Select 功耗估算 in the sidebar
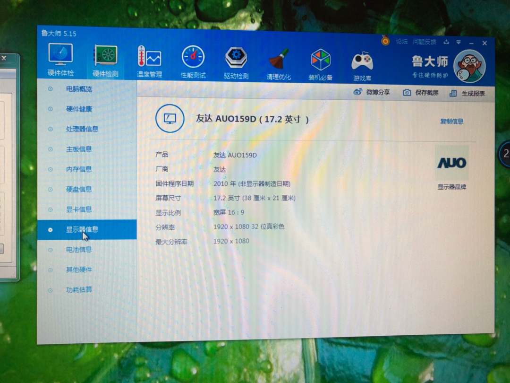The width and height of the screenshot is (510, 383). tap(87, 290)
